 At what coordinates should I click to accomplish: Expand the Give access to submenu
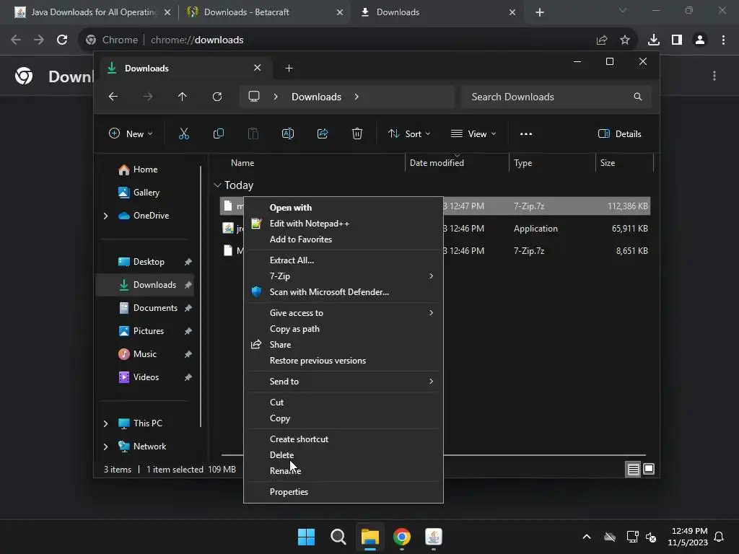tap(431, 313)
